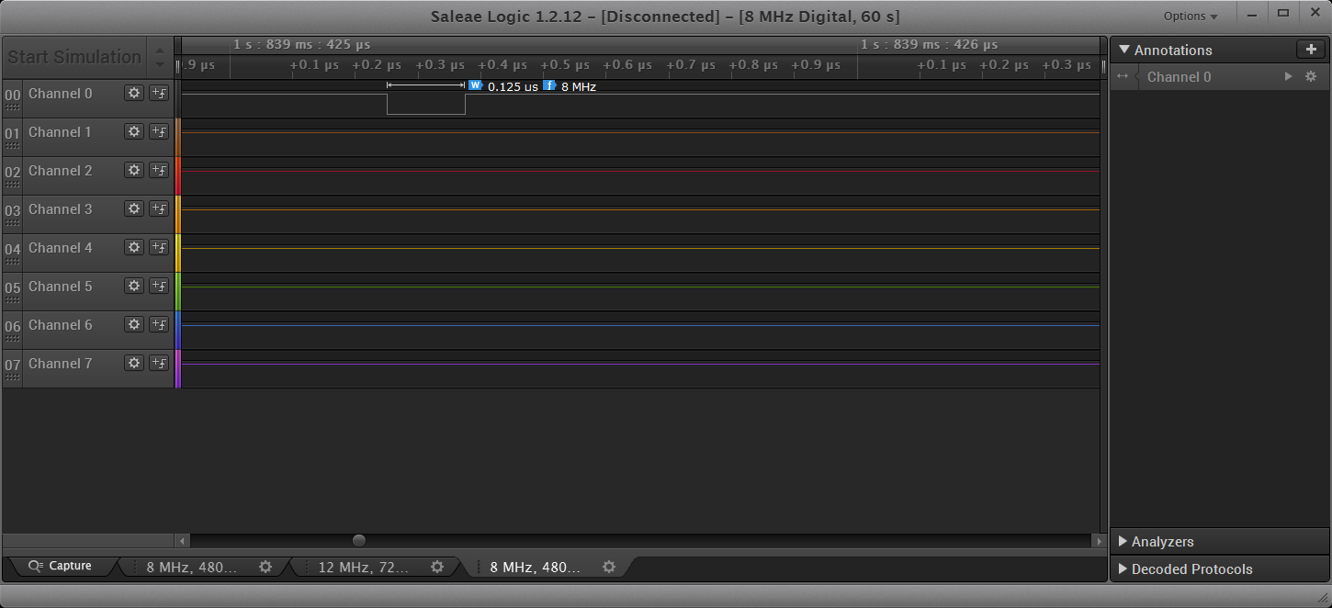This screenshot has width=1332, height=608.
Task: Select the Channel 6 label
Action: tap(60, 325)
